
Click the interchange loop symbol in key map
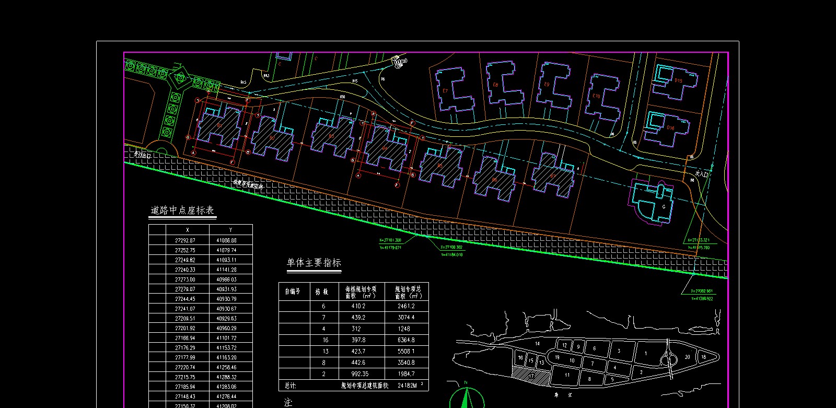coord(668,358)
